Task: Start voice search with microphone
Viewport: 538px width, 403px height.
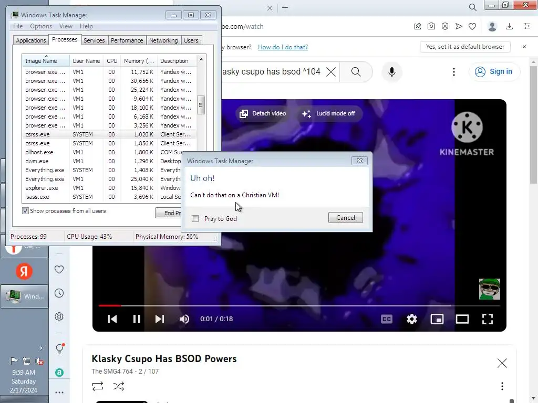Action: pyautogui.click(x=392, y=71)
